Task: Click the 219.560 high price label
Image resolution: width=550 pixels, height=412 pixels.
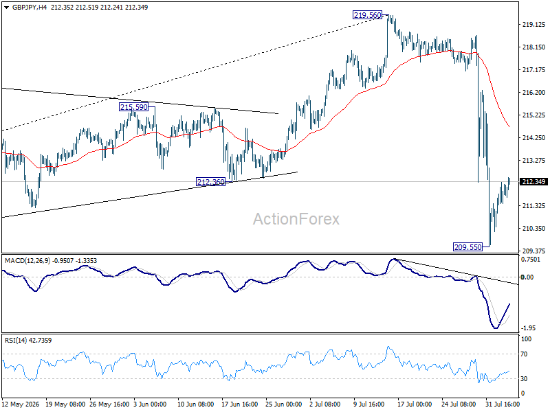Action: (x=367, y=15)
